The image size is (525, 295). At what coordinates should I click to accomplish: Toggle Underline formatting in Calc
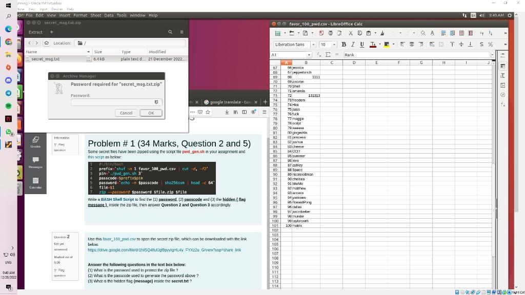click(362, 45)
